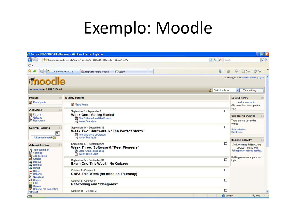Open the Add a new topic link
296x222 pixels.
[x=247, y=102]
